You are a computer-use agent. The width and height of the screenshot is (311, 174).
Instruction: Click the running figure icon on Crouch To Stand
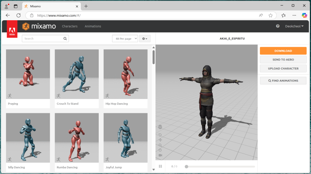[x=58, y=96]
